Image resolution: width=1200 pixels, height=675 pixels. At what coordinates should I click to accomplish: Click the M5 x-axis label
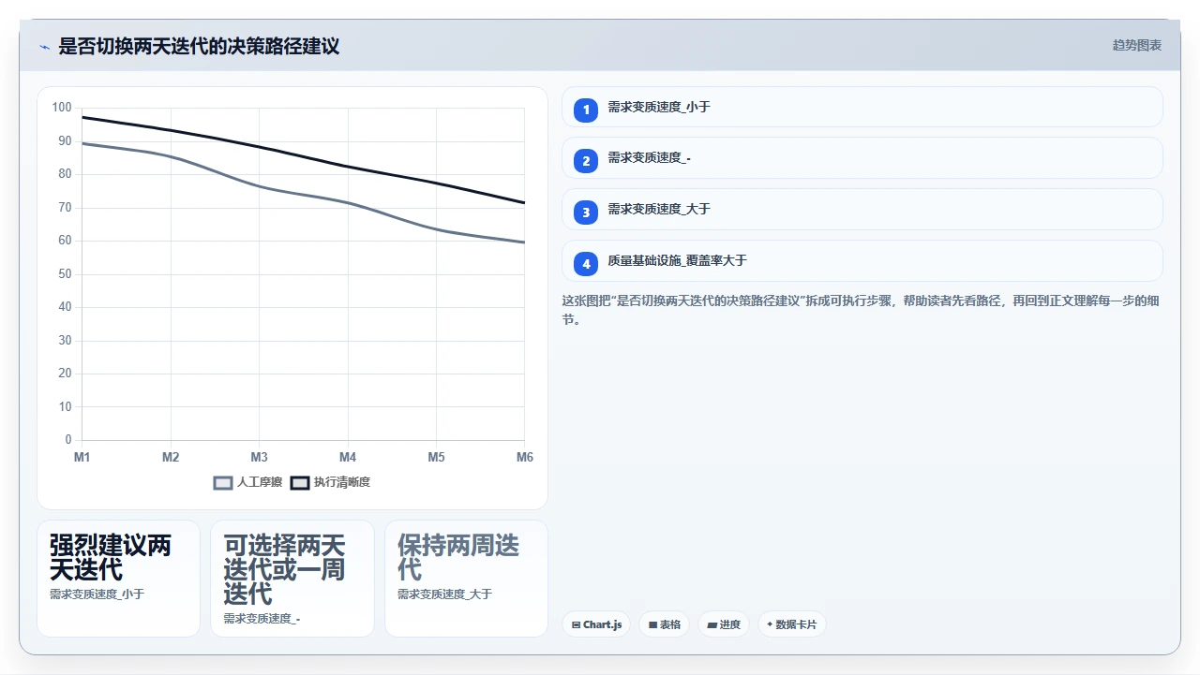click(x=437, y=457)
